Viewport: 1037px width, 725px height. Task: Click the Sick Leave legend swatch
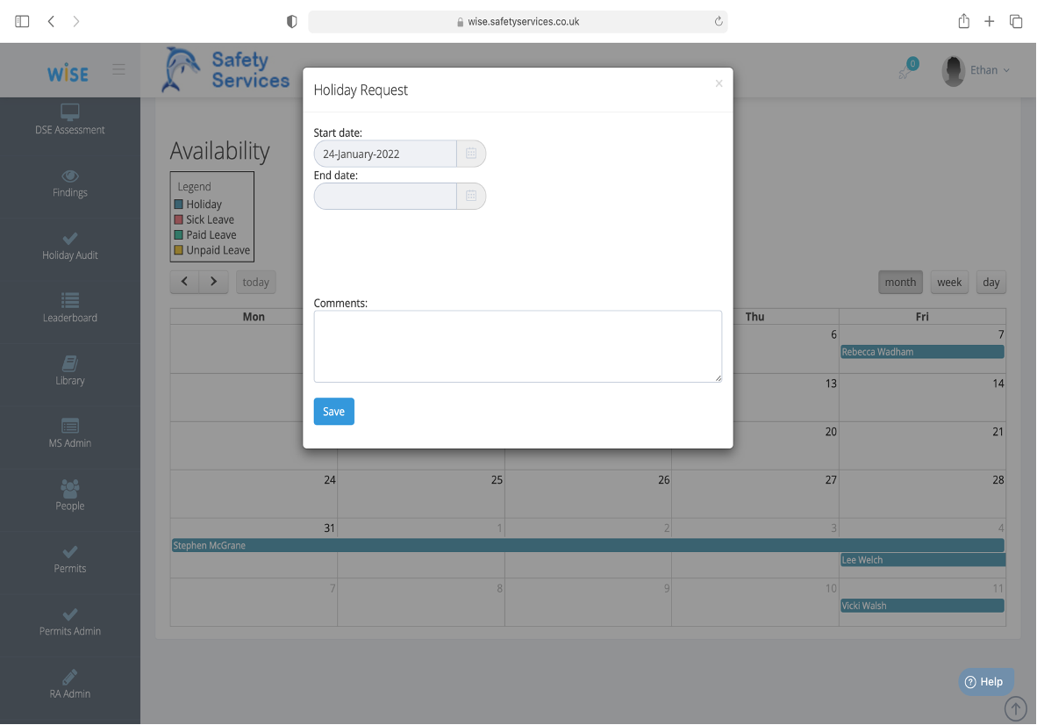[x=179, y=219]
